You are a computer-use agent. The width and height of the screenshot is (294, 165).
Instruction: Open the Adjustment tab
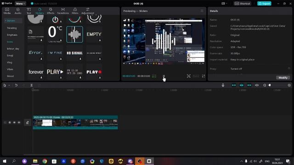[x=88, y=11]
